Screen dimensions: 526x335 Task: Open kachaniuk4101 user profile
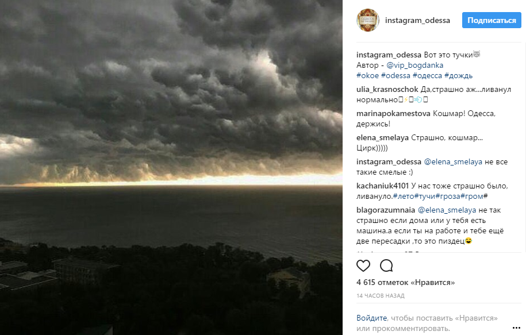click(382, 186)
